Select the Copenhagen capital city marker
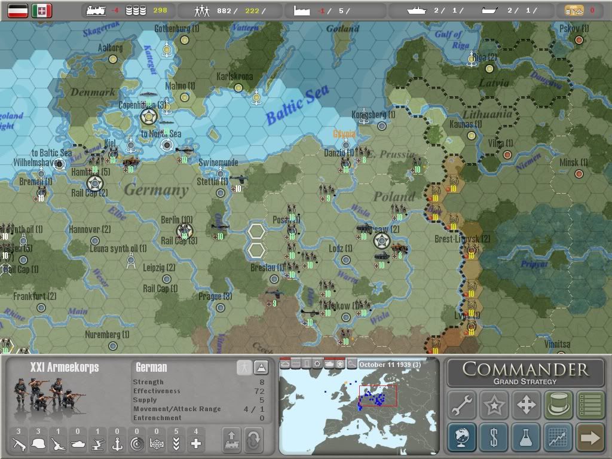Image resolution: width=612 pixels, height=459 pixels. [x=149, y=117]
